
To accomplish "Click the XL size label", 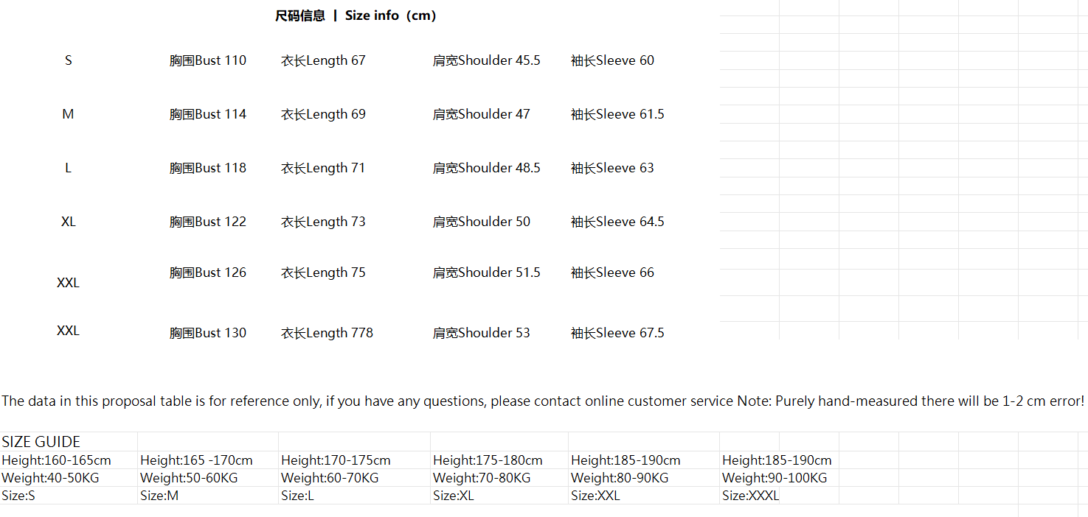I will [69, 222].
